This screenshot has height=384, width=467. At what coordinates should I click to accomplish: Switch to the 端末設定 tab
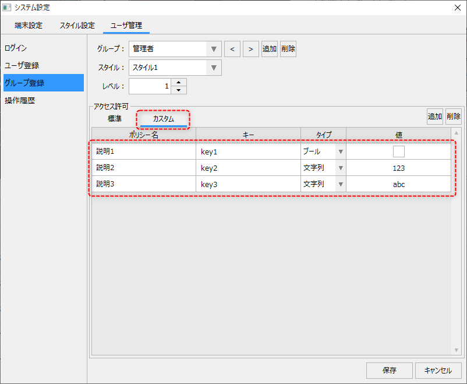[x=29, y=26]
